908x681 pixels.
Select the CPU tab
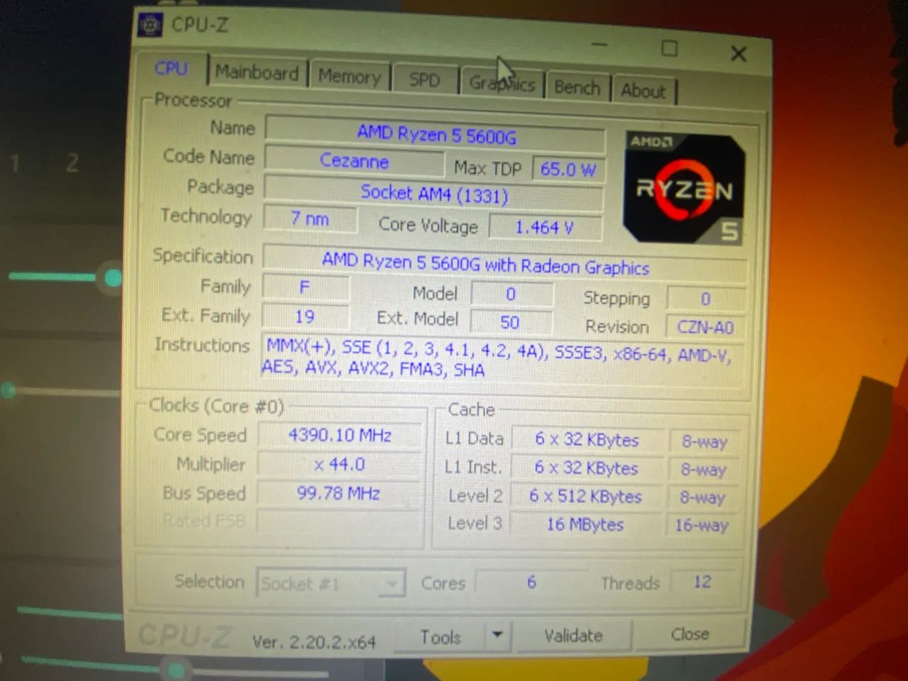coord(172,69)
